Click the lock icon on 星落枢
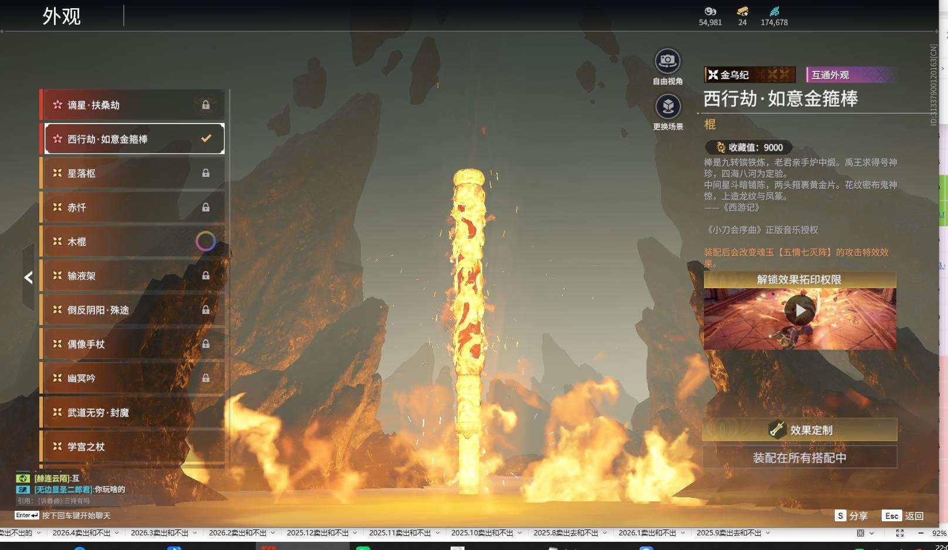The width and height of the screenshot is (948, 550). pyautogui.click(x=206, y=173)
